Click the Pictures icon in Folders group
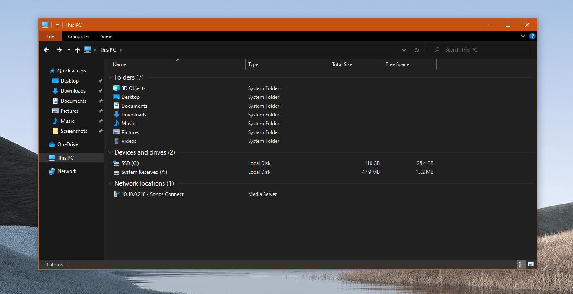Viewport: 573px width, 294px height. [117, 132]
